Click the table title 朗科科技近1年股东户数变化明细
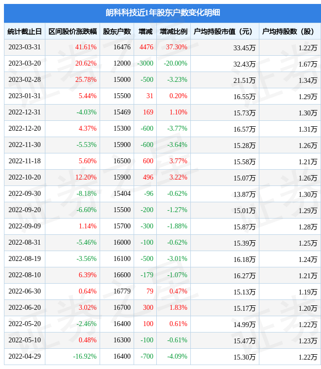The width and height of the screenshot is (321, 369). click(x=163, y=12)
